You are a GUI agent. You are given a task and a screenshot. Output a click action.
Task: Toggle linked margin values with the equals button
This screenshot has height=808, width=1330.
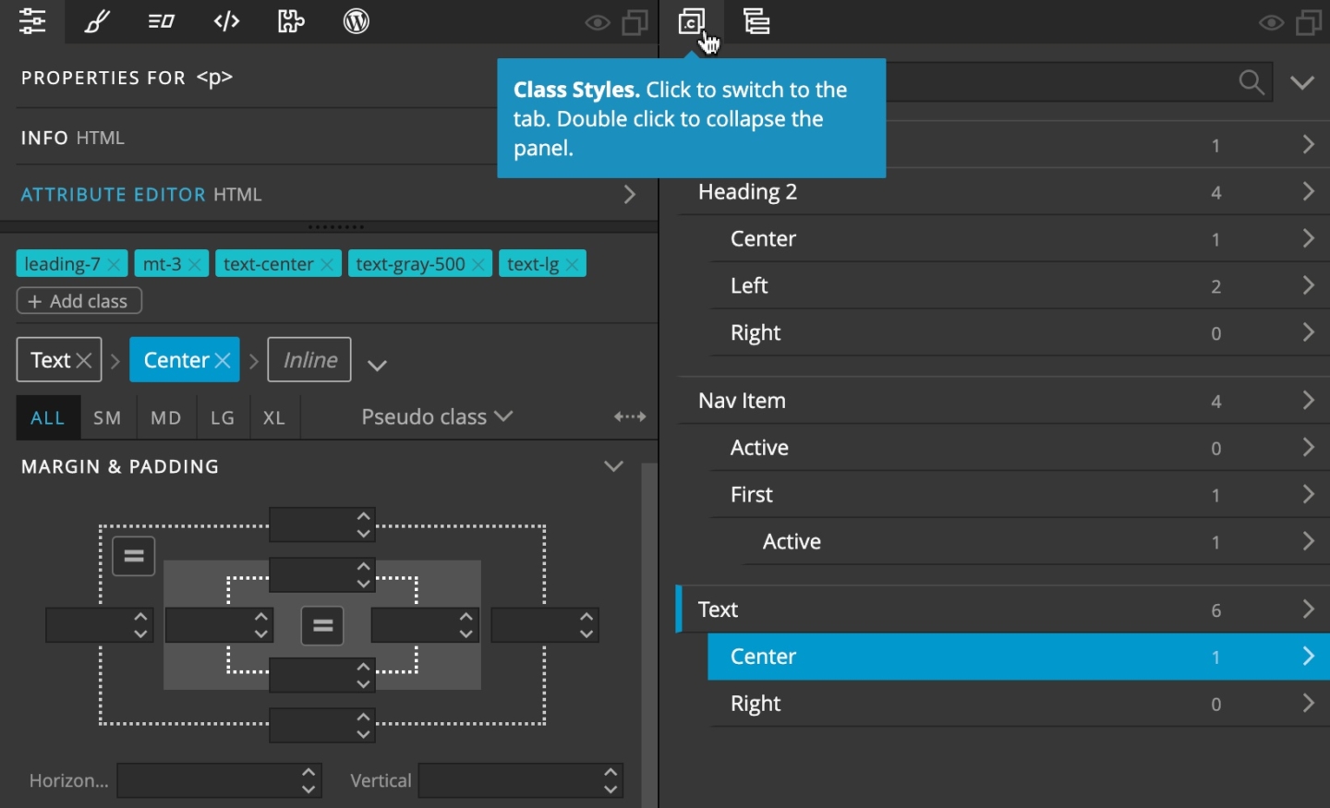pos(133,555)
